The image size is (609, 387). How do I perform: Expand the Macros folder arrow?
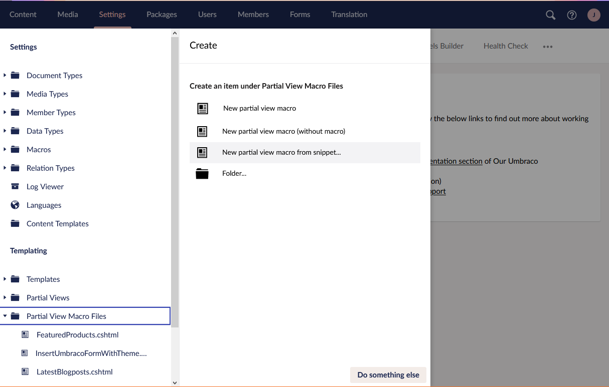coord(5,150)
